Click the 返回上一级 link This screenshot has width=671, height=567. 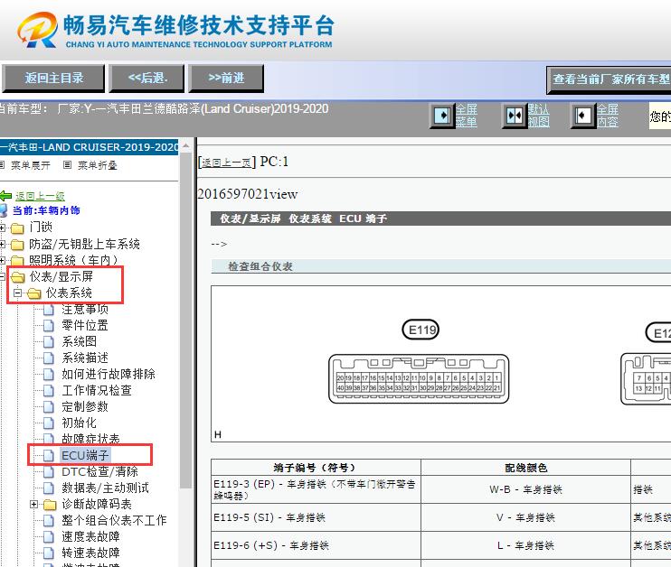[x=40, y=196]
